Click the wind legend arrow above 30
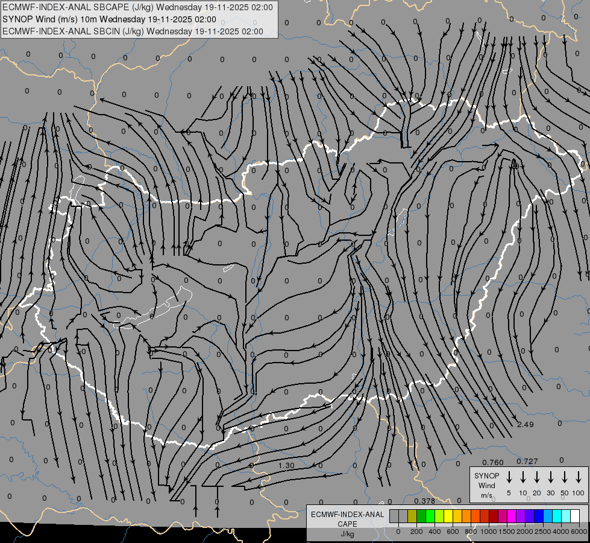Screen dimensions: 590x543 point(550,477)
